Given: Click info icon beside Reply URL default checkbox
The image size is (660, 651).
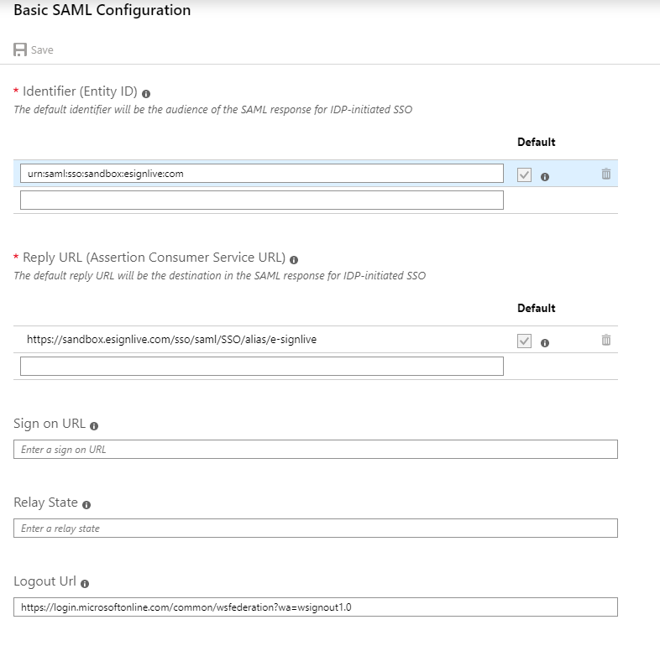Looking at the screenshot, I should click(545, 343).
